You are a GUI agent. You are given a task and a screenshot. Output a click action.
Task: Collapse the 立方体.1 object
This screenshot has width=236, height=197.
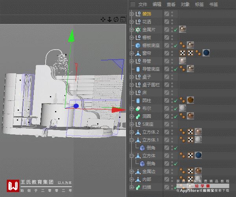point(132,140)
